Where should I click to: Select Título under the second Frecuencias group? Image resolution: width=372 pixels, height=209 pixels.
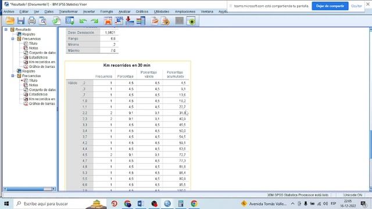click(33, 80)
